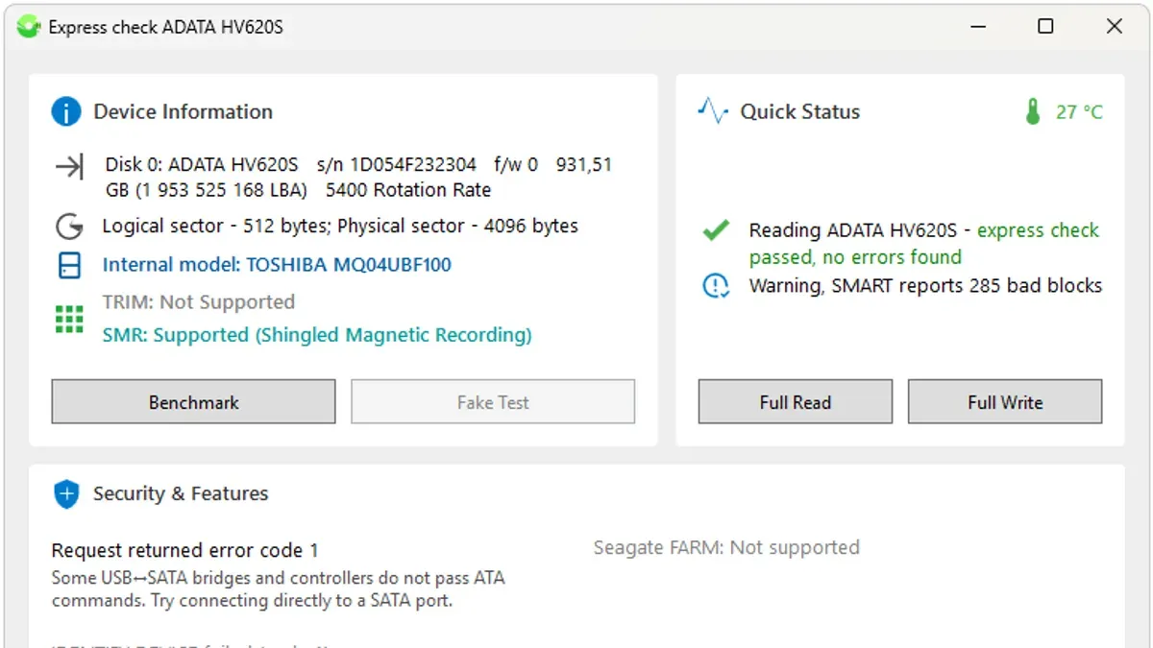1153x648 pixels.
Task: Close the Express check window
Action: click(x=1115, y=27)
